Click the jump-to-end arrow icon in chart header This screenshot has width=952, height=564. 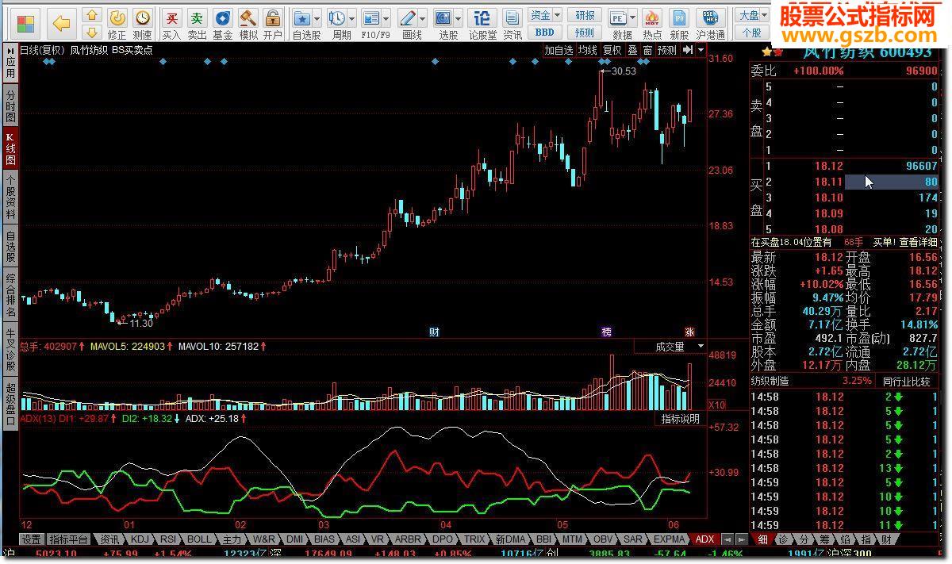(x=688, y=50)
